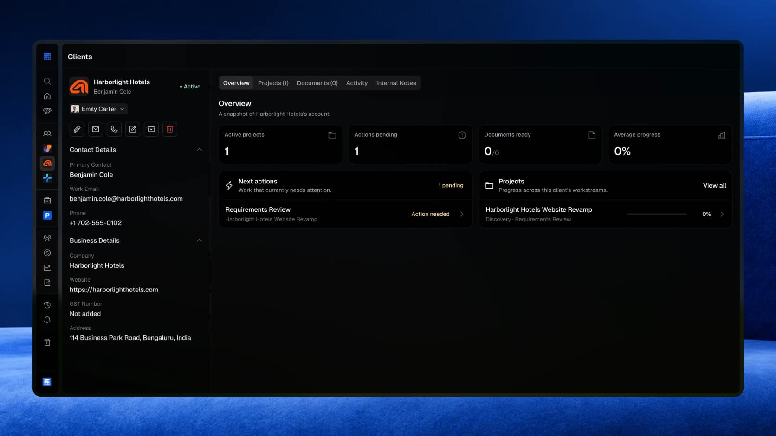Click View all in Projects card

coord(715,185)
